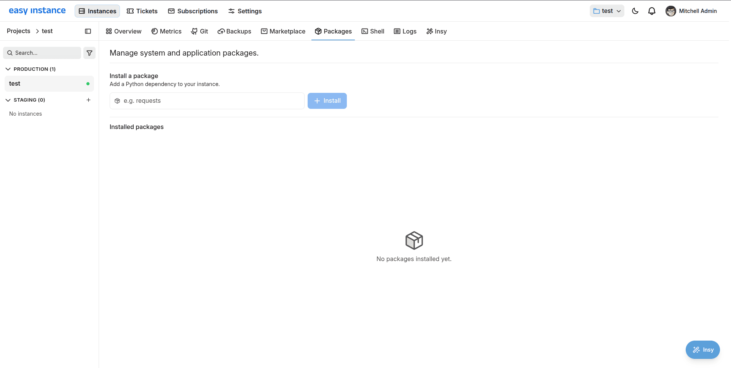Open the Marketplace tab
Image resolution: width=731 pixels, height=368 pixels.
[x=283, y=31]
